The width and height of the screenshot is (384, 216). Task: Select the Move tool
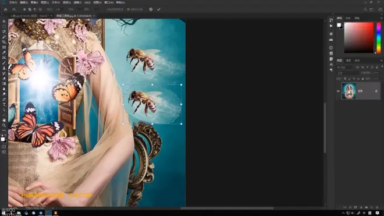tap(4, 22)
